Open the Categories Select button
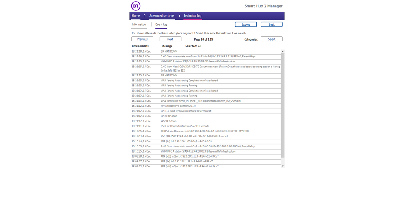Screen dimensions: 414x203 [271, 39]
